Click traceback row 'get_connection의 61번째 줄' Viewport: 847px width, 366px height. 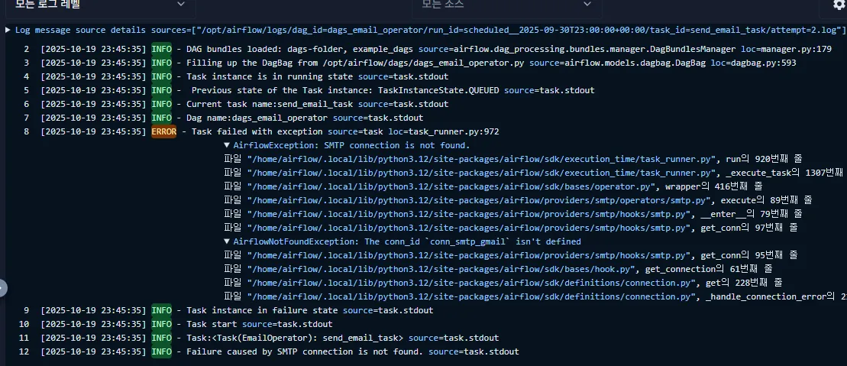(x=498, y=269)
